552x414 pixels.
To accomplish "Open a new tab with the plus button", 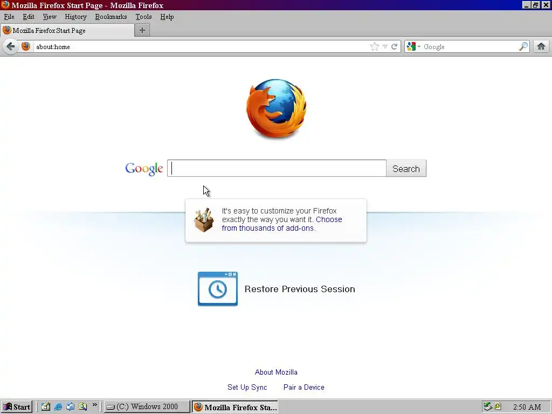I will 142,30.
